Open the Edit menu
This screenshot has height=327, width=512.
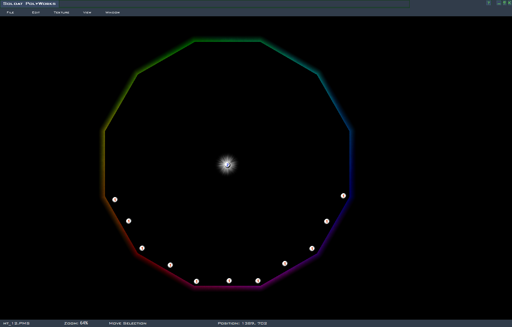coord(36,12)
